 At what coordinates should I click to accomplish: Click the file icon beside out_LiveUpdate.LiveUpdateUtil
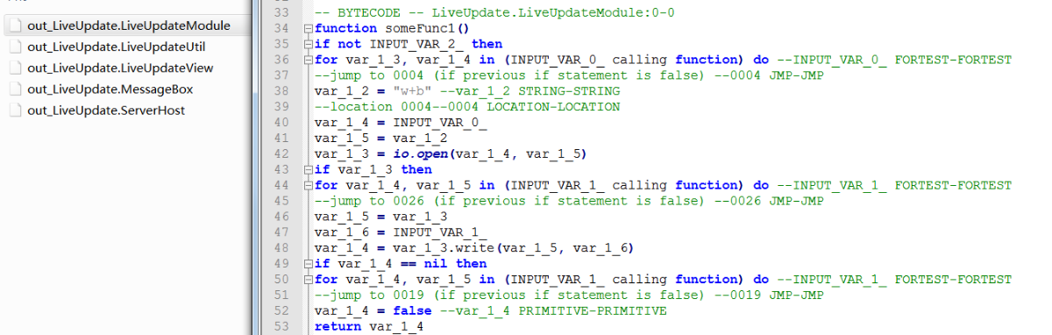pyautogui.click(x=14, y=46)
